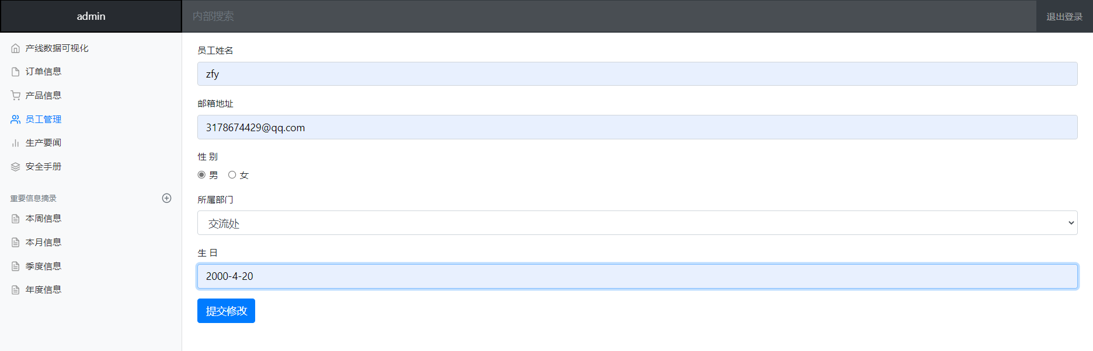The width and height of the screenshot is (1093, 351).
Task: Click the document icon next to 本周信息
Action: tap(16, 219)
